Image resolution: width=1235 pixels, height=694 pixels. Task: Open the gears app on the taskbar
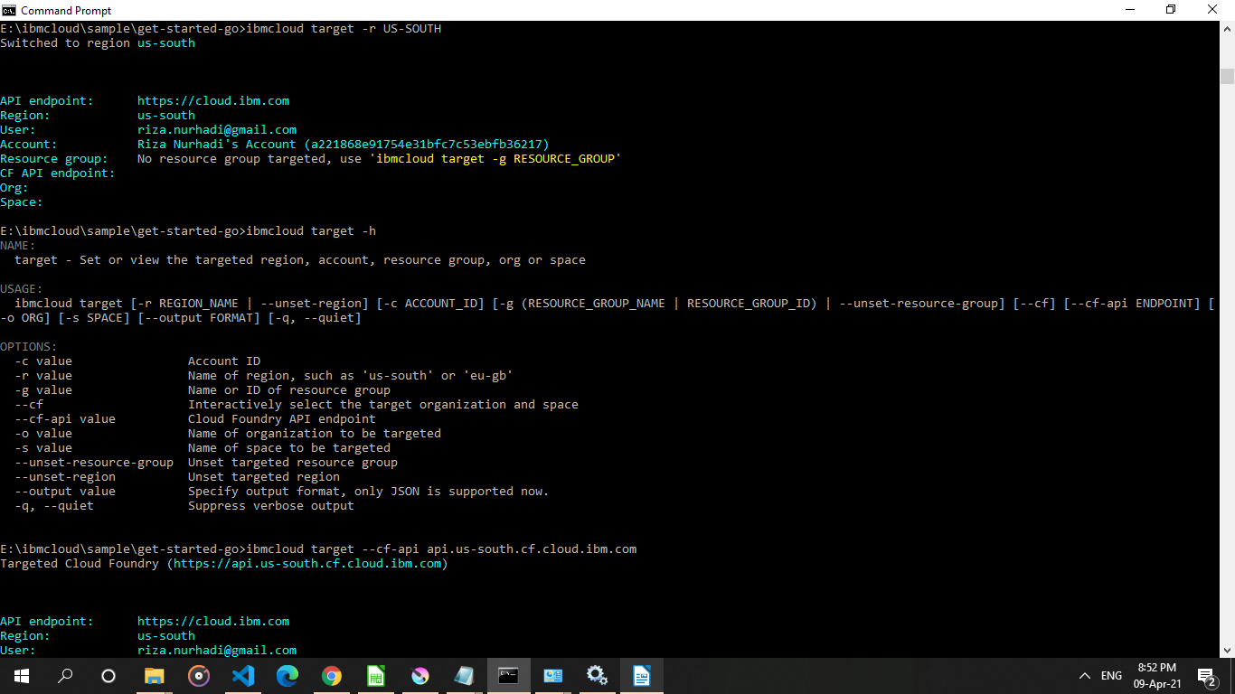(598, 675)
